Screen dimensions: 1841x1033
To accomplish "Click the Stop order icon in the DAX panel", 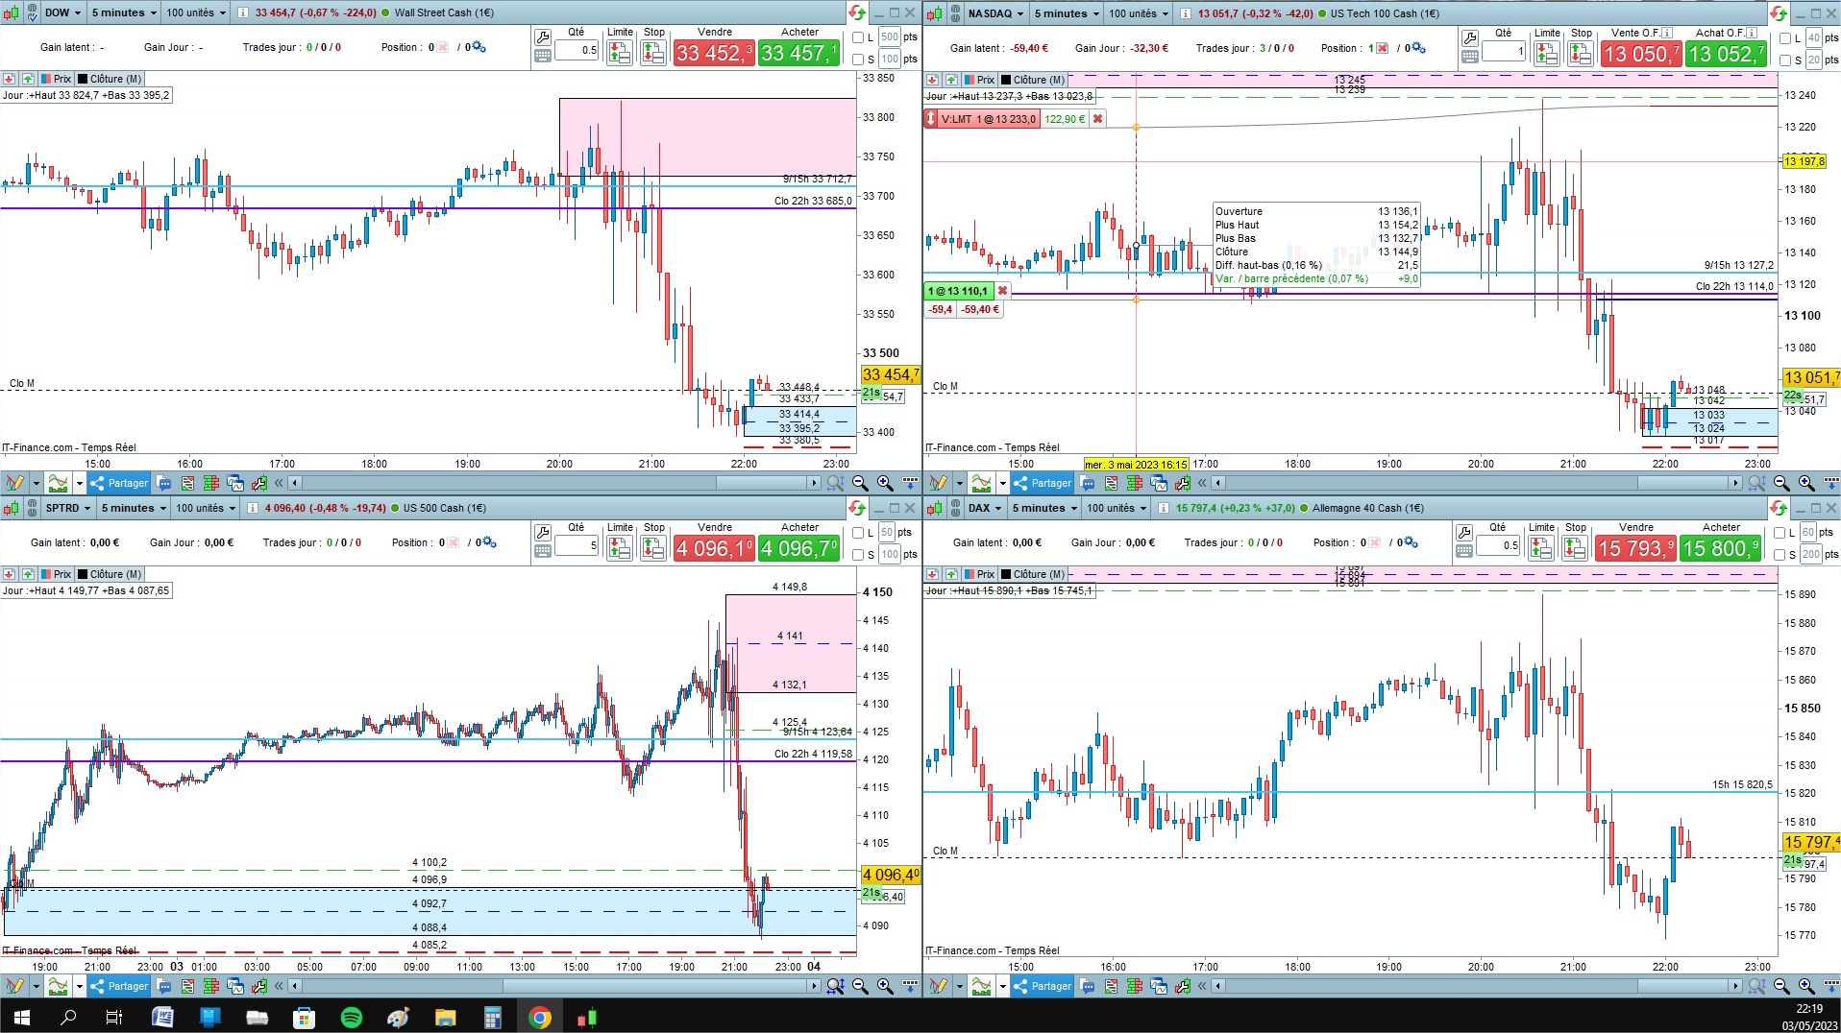I will click(x=1575, y=548).
